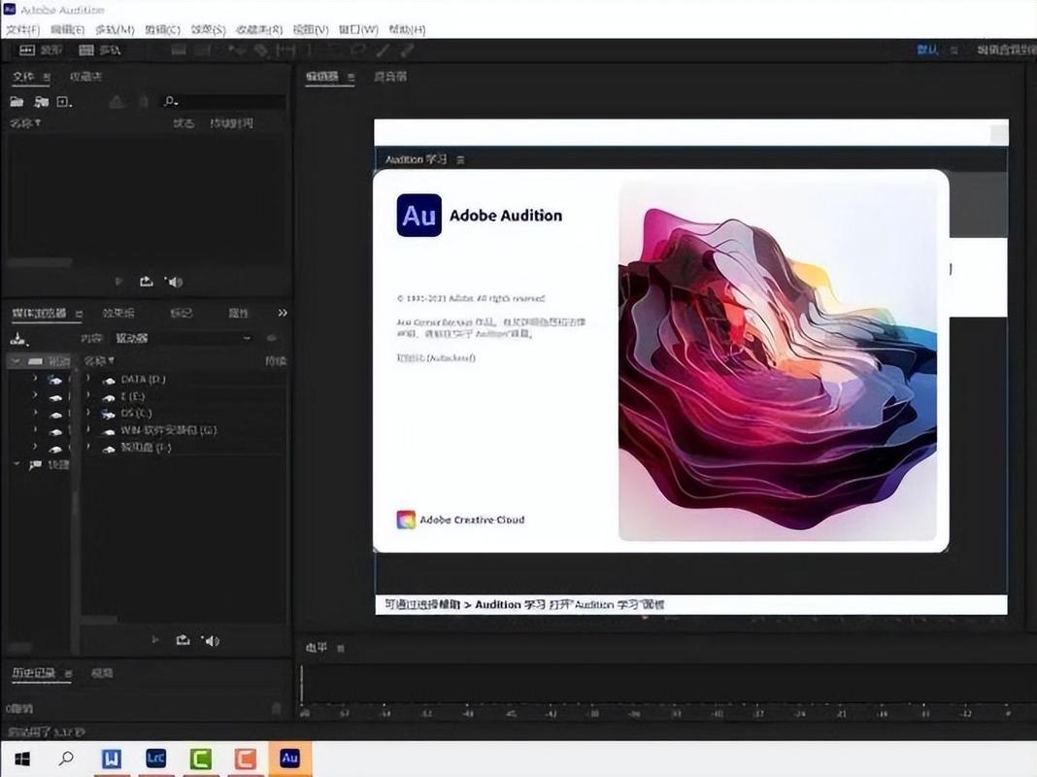Open Windows taskbar search
The height and width of the screenshot is (777, 1037).
(66, 759)
